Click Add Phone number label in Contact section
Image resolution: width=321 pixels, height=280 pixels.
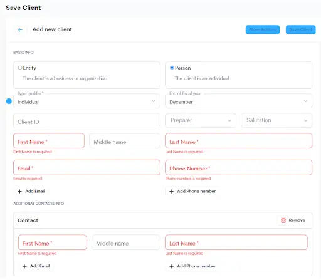pyautogui.click(x=196, y=266)
